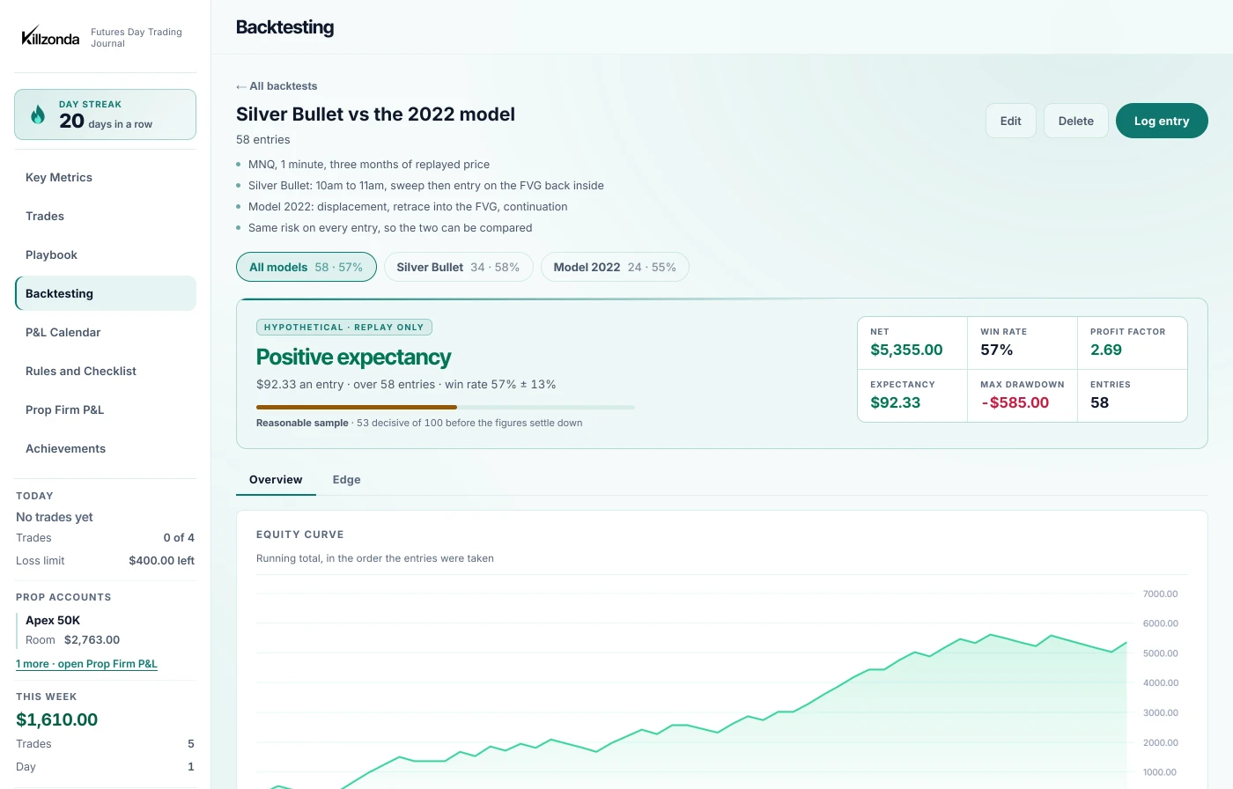
Task: Click the Room $2,763.00 value
Action: click(92, 639)
